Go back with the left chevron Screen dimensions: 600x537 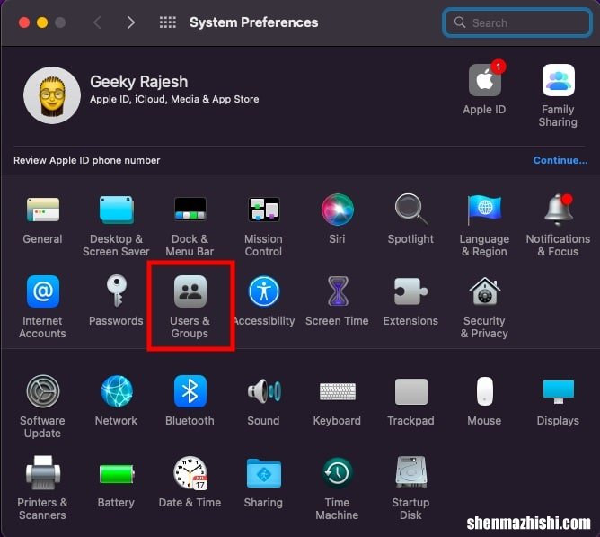(97, 22)
